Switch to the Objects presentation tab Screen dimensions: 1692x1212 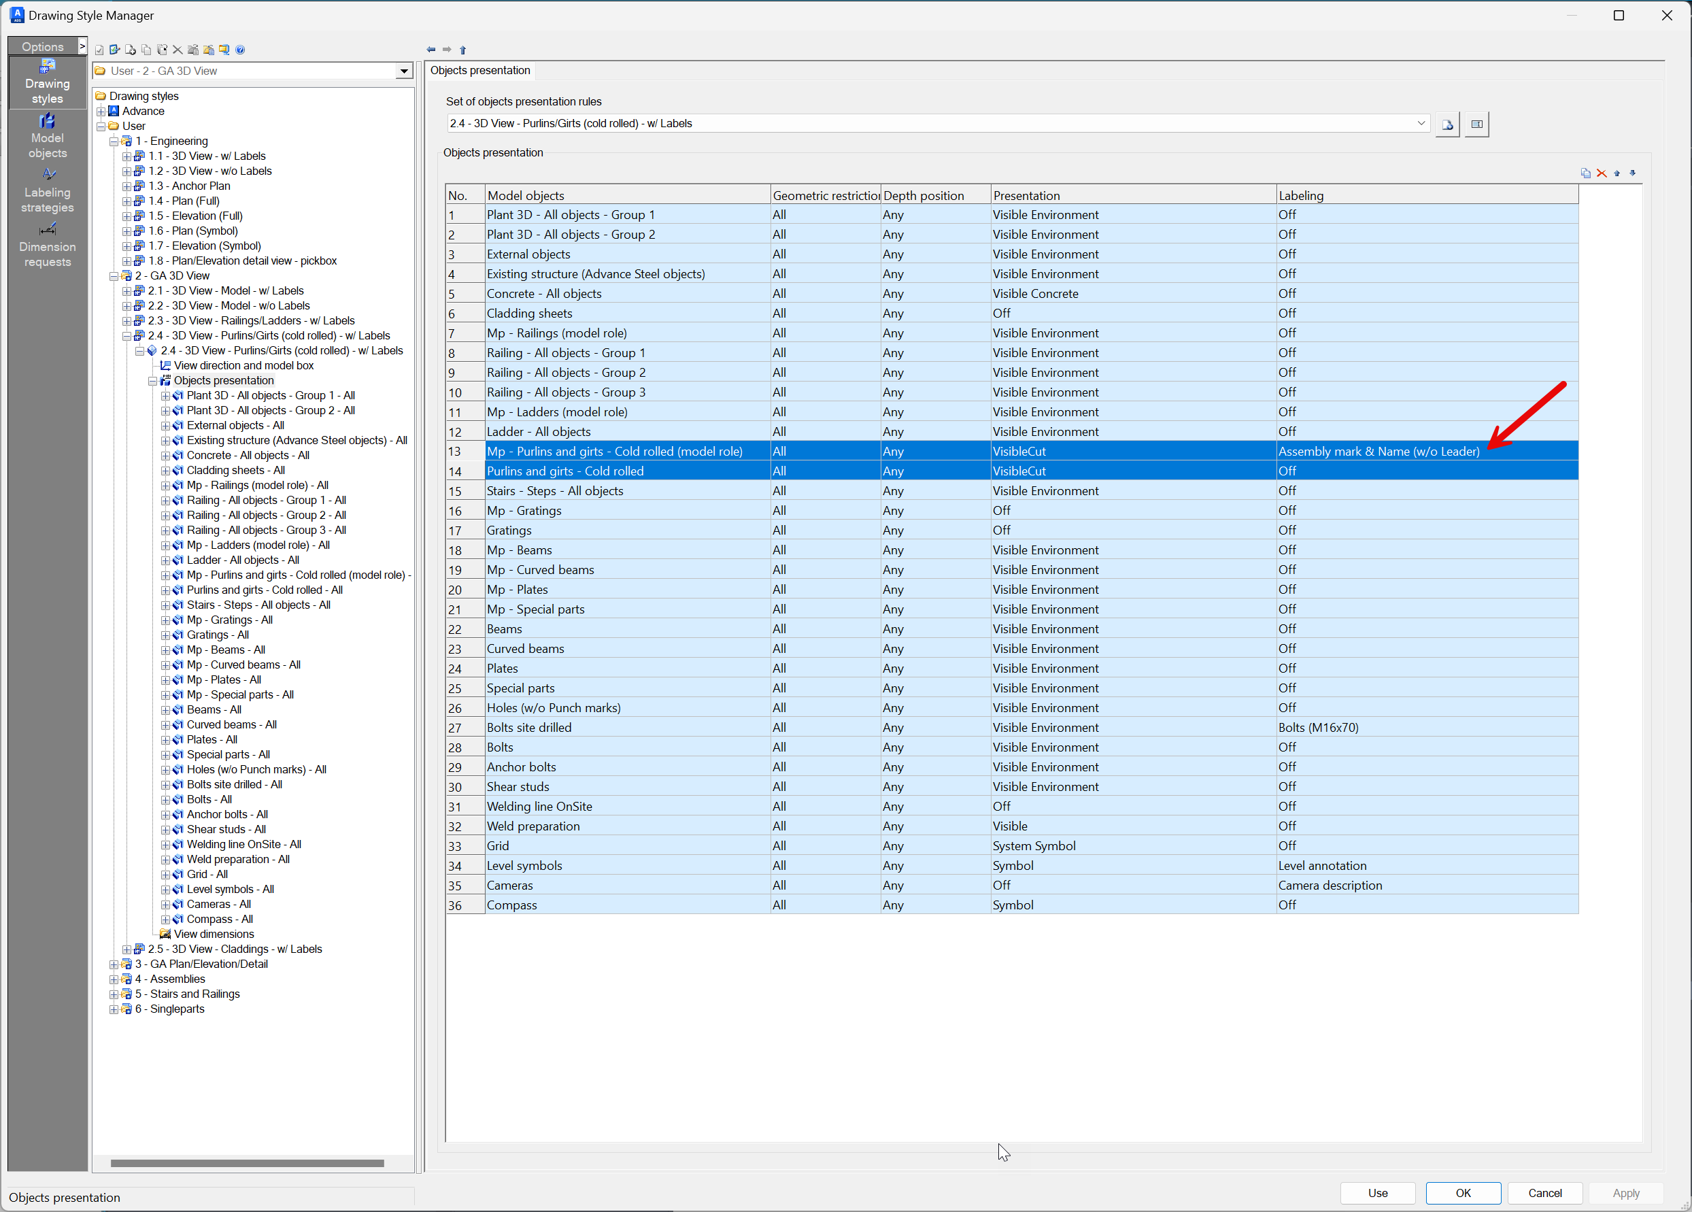479,70
